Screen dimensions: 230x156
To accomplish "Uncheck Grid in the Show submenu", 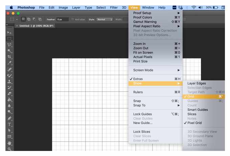I will 204,96.
